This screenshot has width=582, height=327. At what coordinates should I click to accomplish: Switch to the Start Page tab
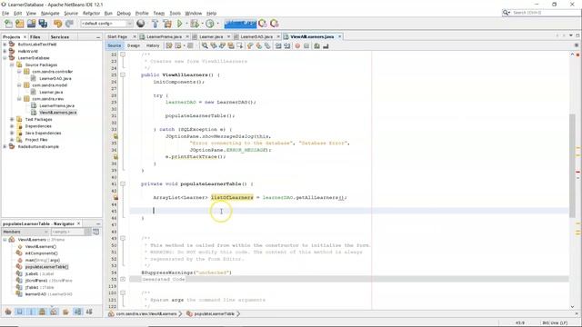pyautogui.click(x=117, y=36)
